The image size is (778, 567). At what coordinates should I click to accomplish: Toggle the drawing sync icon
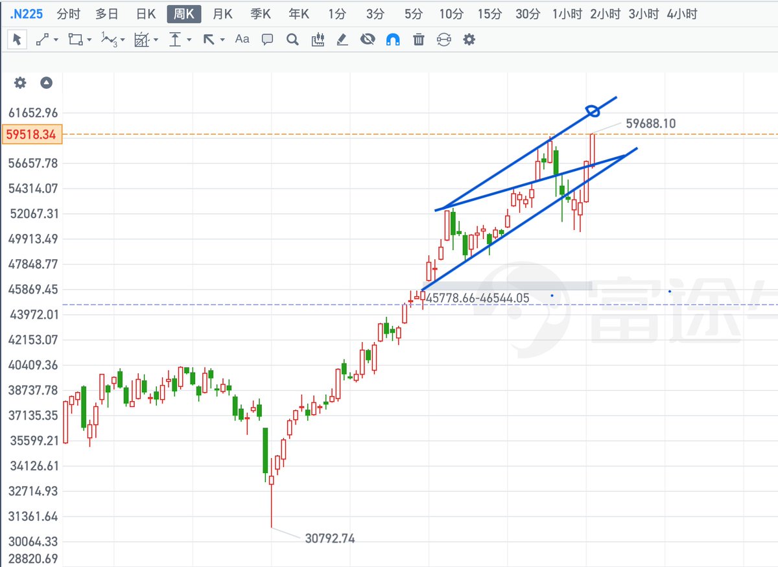click(443, 40)
